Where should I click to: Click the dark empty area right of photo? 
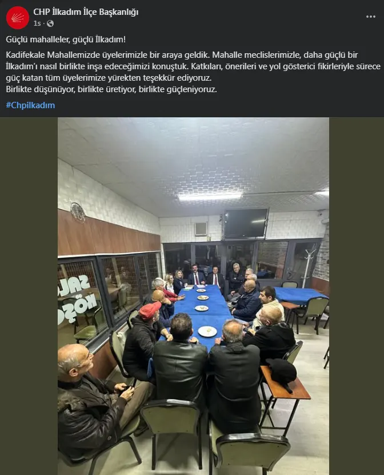click(357, 296)
